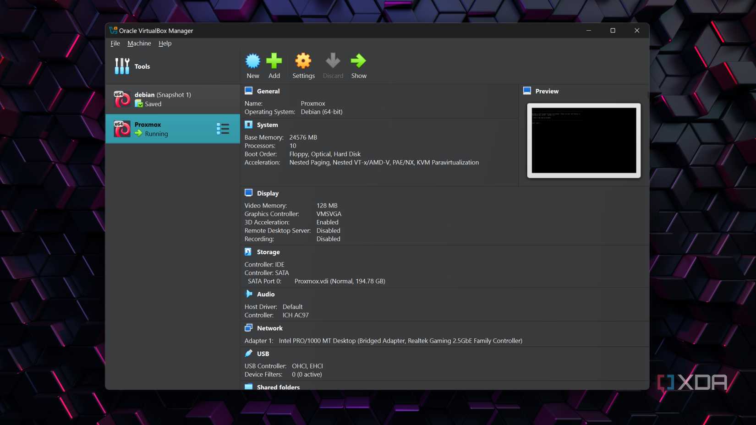This screenshot has width=756, height=425.
Task: Open the File menu
Action: coord(115,43)
